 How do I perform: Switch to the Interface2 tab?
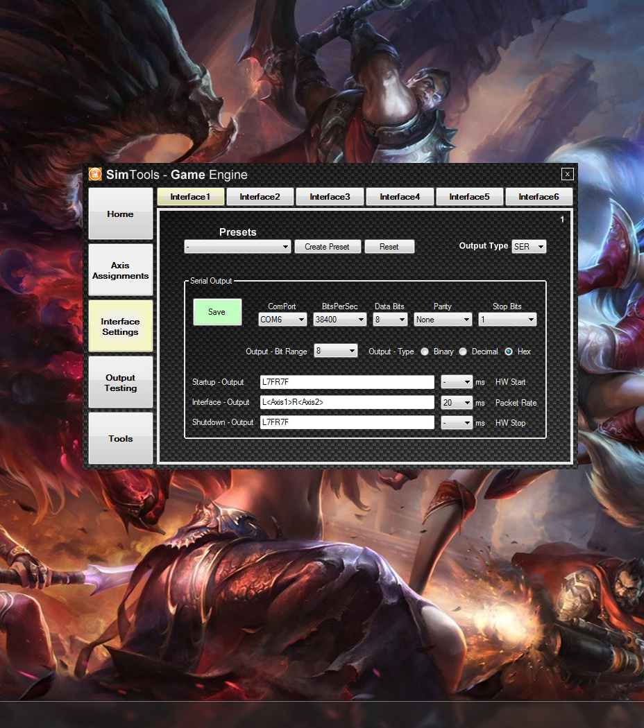click(260, 196)
